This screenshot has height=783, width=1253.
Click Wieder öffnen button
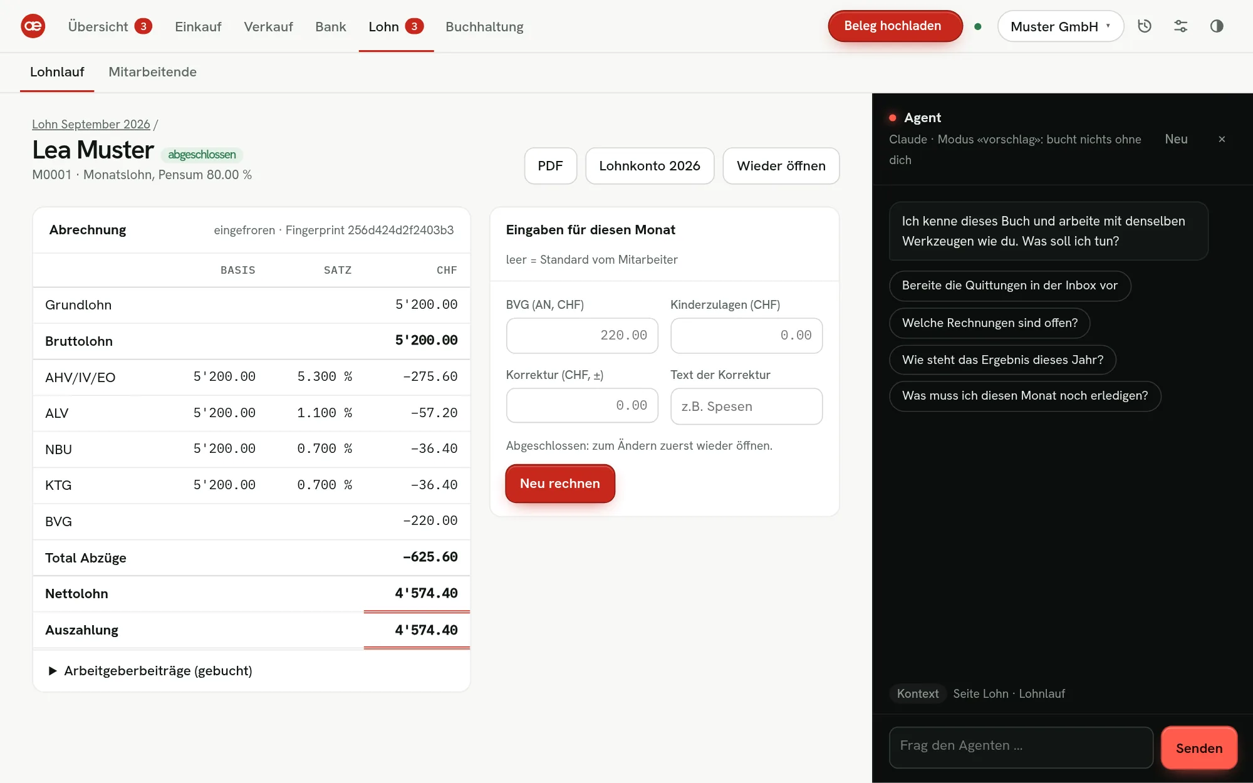[x=781, y=166]
